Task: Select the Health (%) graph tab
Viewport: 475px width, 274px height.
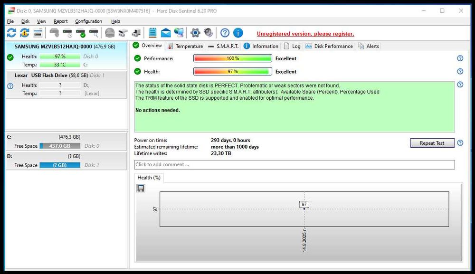Action: click(149, 178)
